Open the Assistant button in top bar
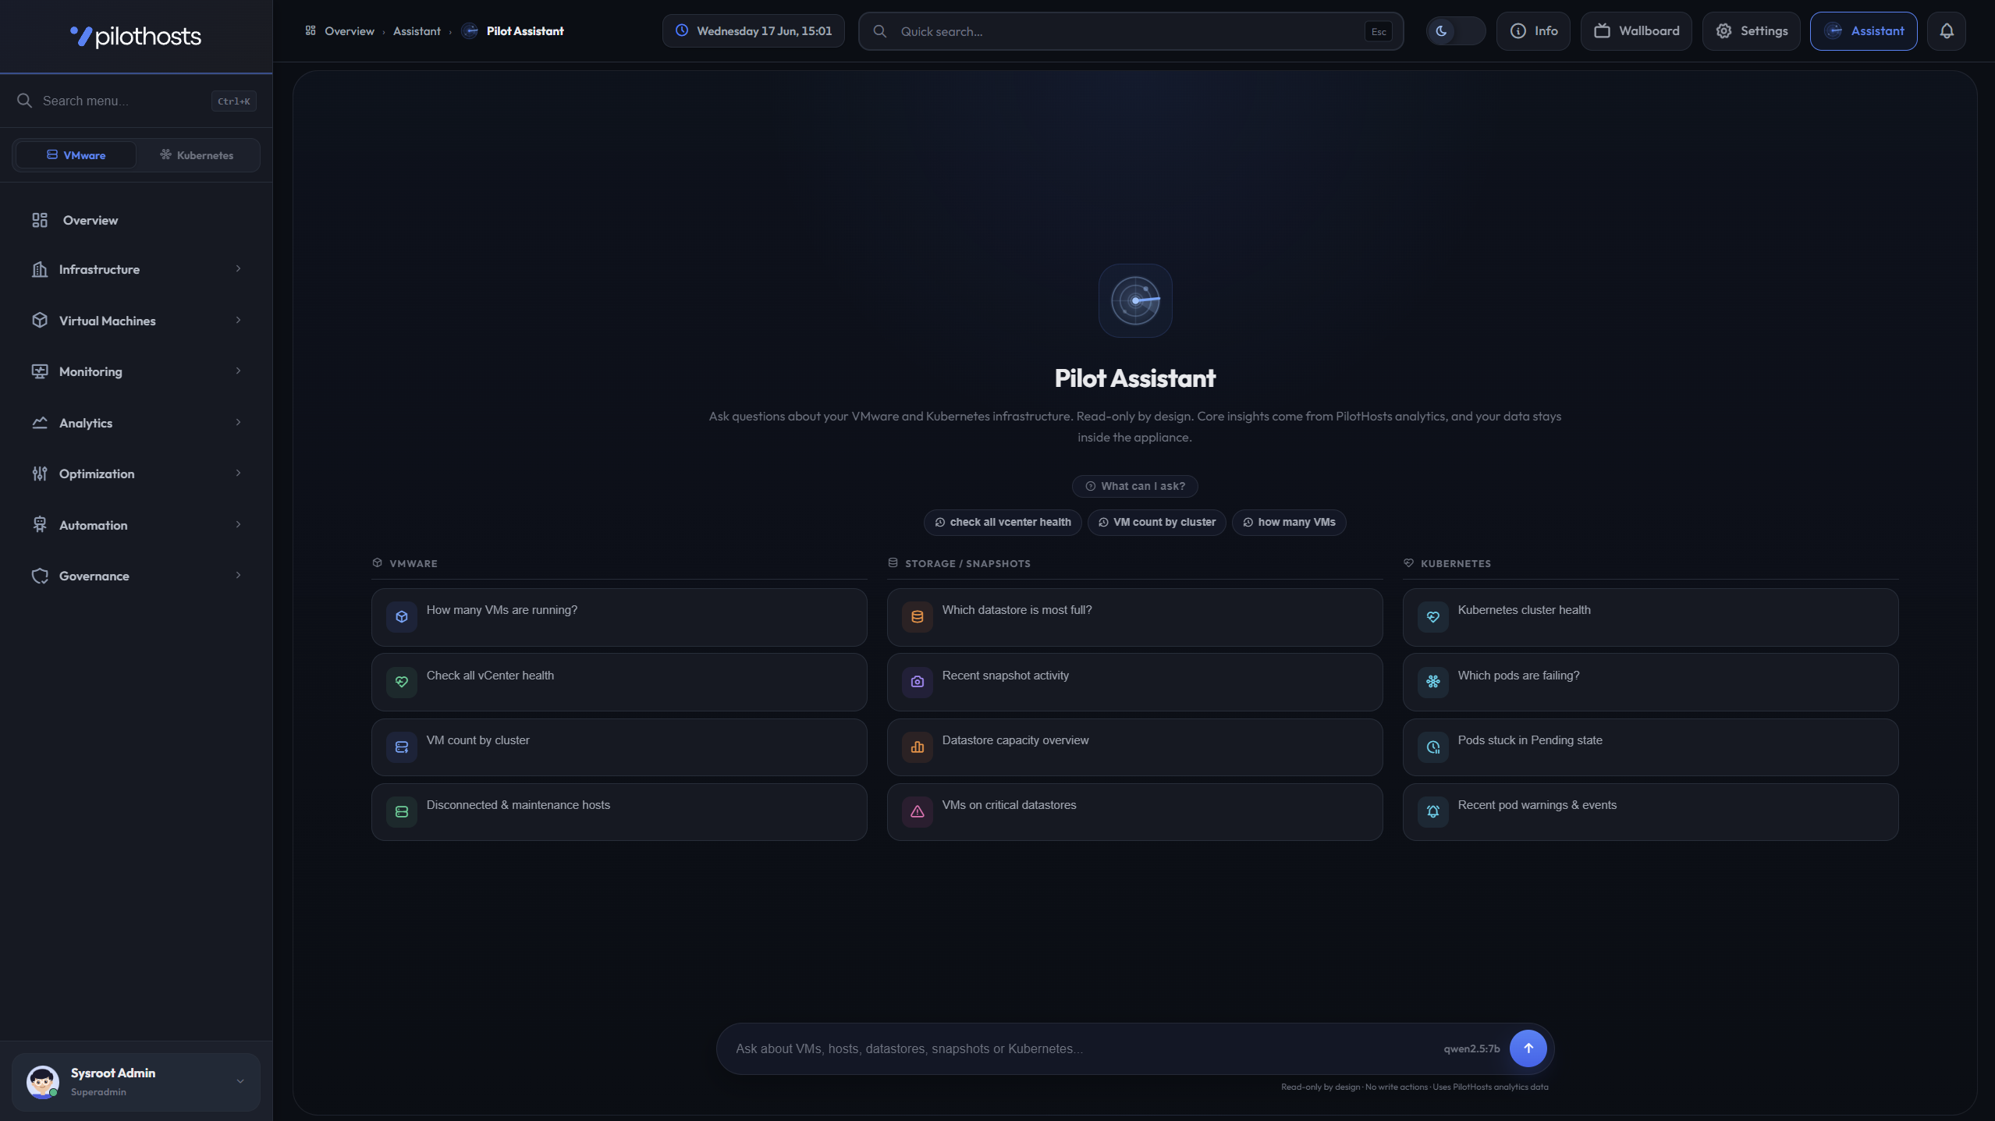This screenshot has width=1995, height=1121. pyautogui.click(x=1863, y=31)
